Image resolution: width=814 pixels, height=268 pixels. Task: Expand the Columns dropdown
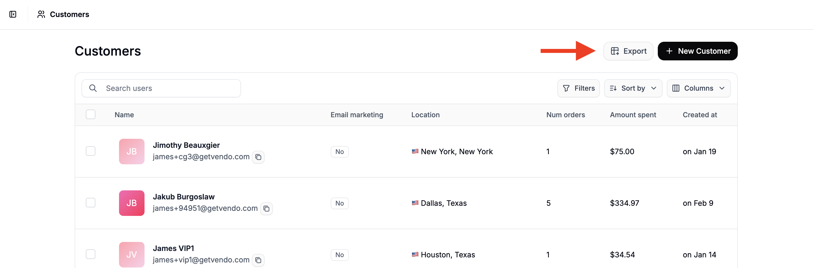698,88
